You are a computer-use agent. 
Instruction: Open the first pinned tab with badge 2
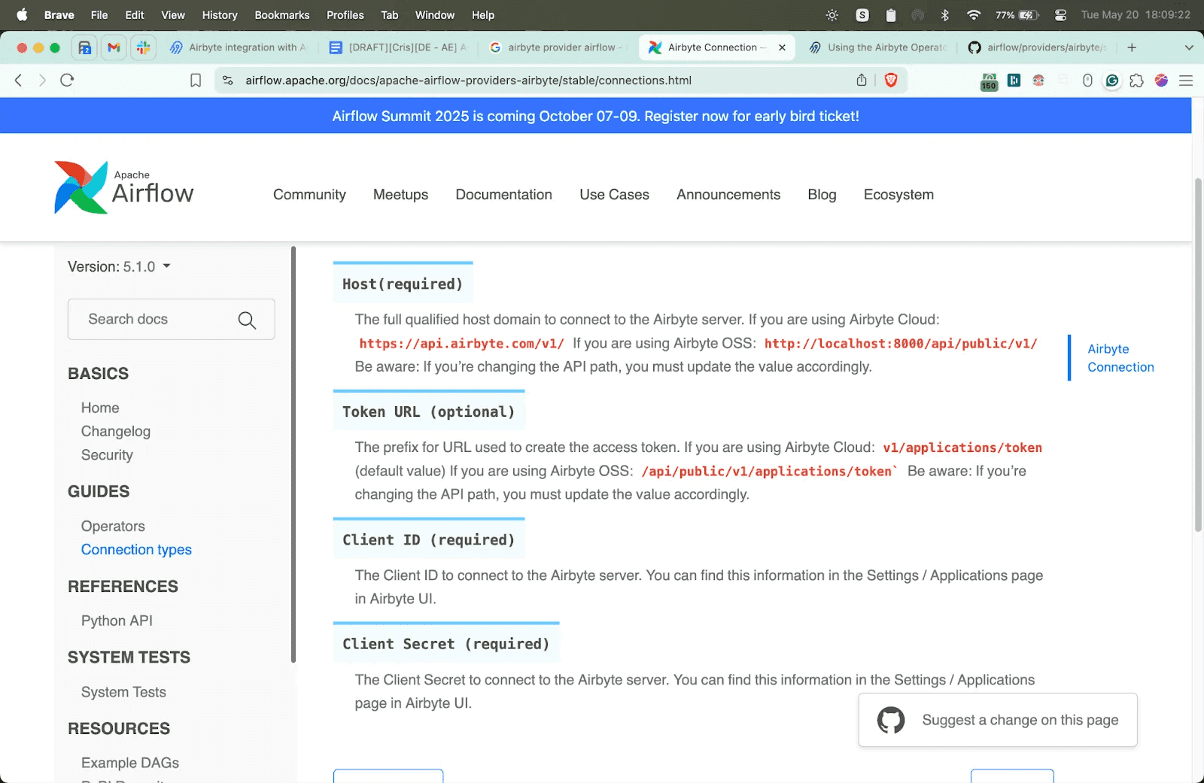pyautogui.click(x=84, y=47)
